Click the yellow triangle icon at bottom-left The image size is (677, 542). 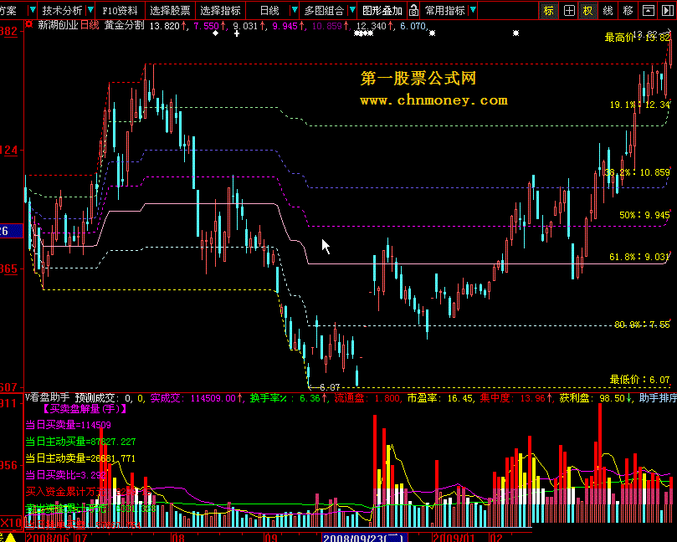pyautogui.click(x=10, y=538)
